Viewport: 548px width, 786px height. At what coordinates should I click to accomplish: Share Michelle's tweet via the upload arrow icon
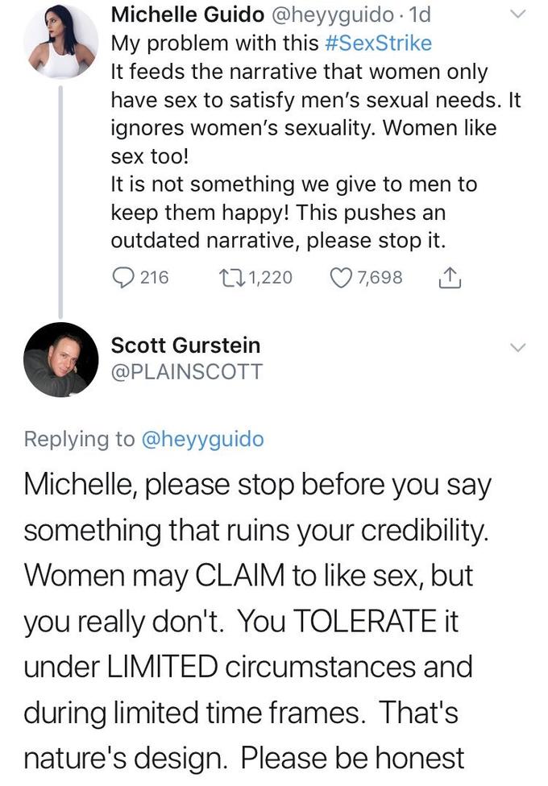click(451, 277)
